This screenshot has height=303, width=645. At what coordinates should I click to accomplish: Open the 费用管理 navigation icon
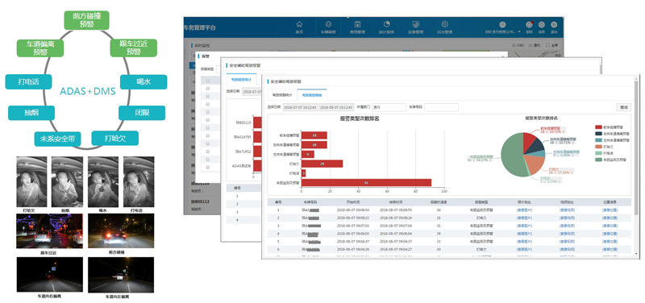[357, 24]
